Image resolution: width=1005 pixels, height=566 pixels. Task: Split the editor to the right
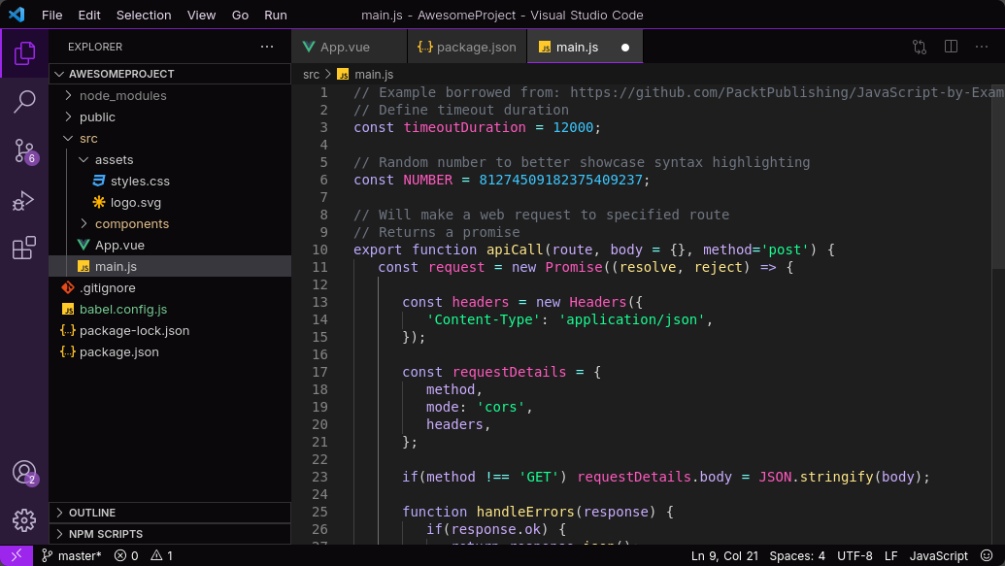click(x=952, y=47)
